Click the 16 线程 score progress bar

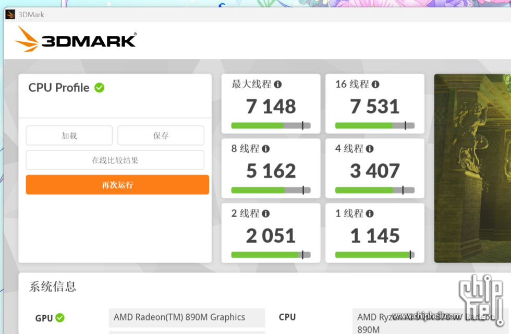click(x=375, y=126)
